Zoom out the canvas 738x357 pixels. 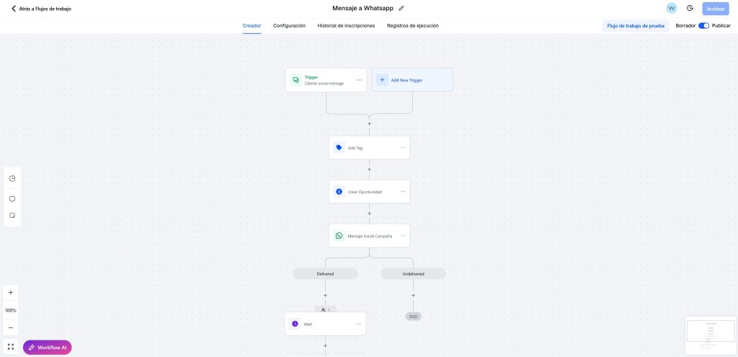pos(11,328)
